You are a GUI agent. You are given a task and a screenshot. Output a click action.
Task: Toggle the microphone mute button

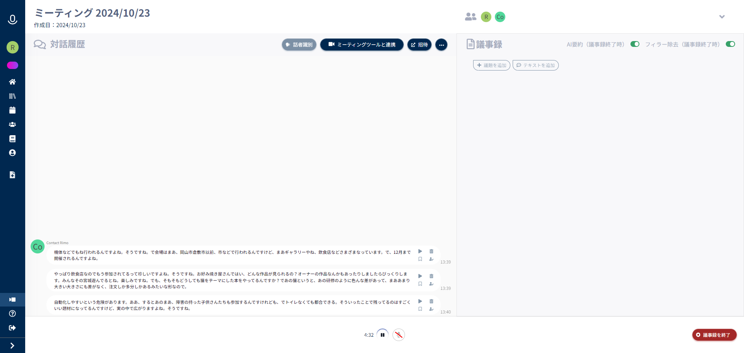(399, 335)
